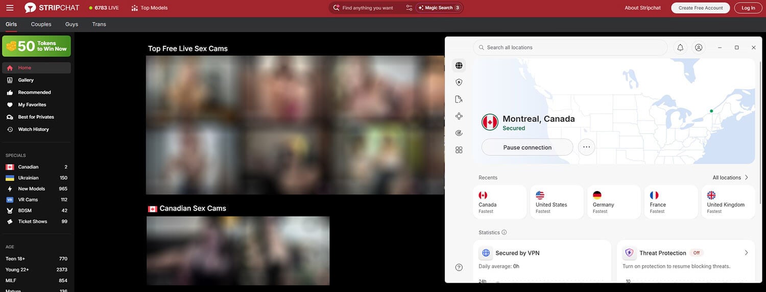Click the 50 Tokens to Win Now banner
766x292 pixels.
[x=36, y=46]
